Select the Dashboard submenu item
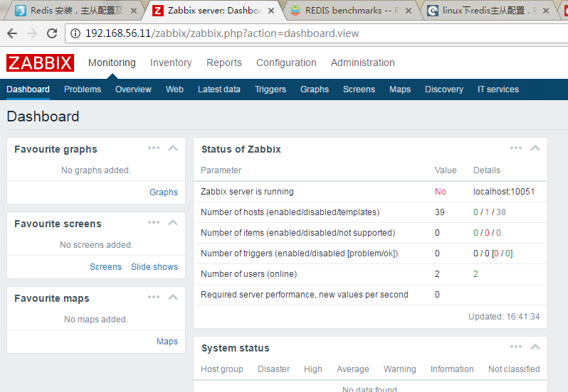568x392 pixels. (28, 89)
